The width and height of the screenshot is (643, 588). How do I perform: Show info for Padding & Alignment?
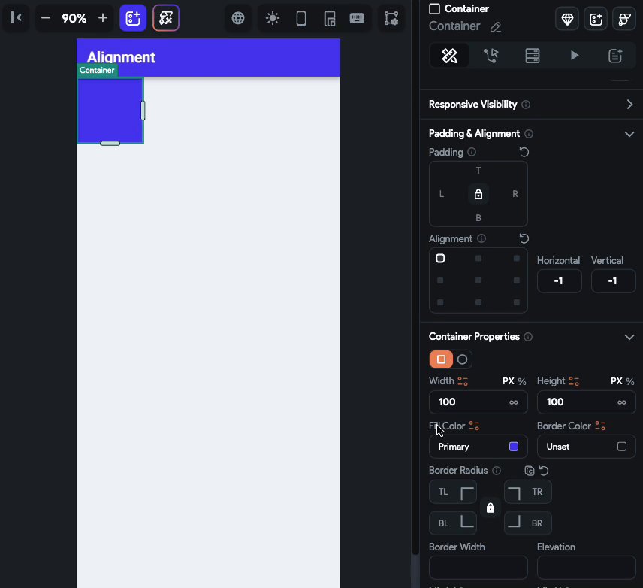(x=529, y=134)
